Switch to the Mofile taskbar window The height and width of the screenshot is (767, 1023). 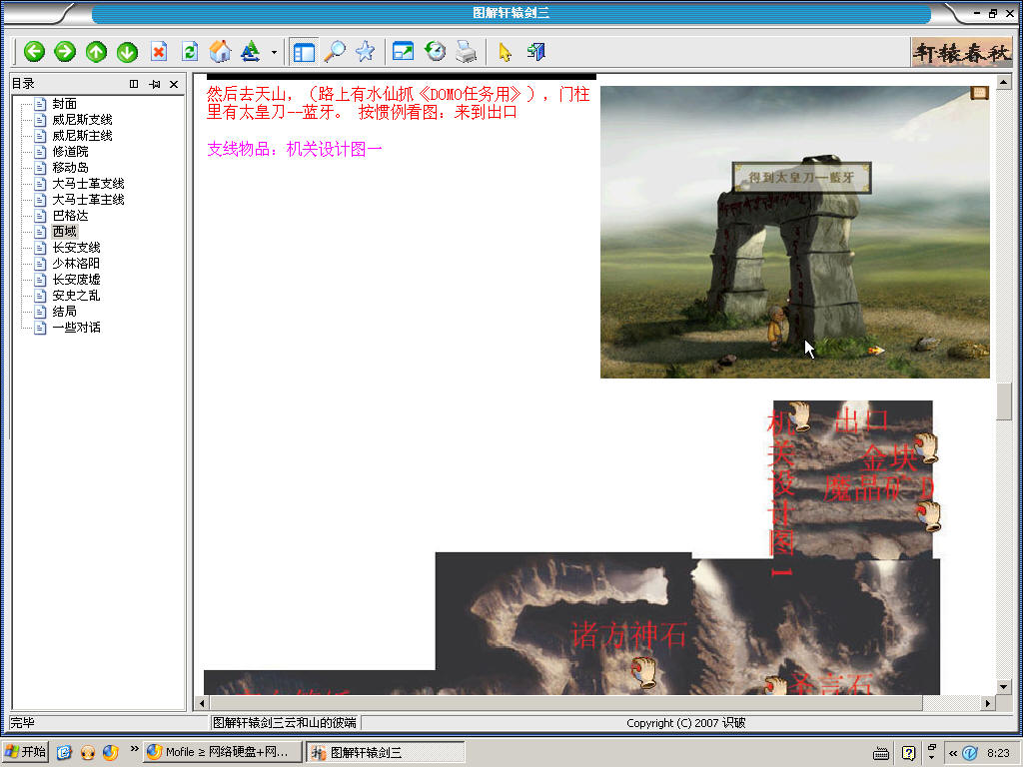tap(220, 752)
